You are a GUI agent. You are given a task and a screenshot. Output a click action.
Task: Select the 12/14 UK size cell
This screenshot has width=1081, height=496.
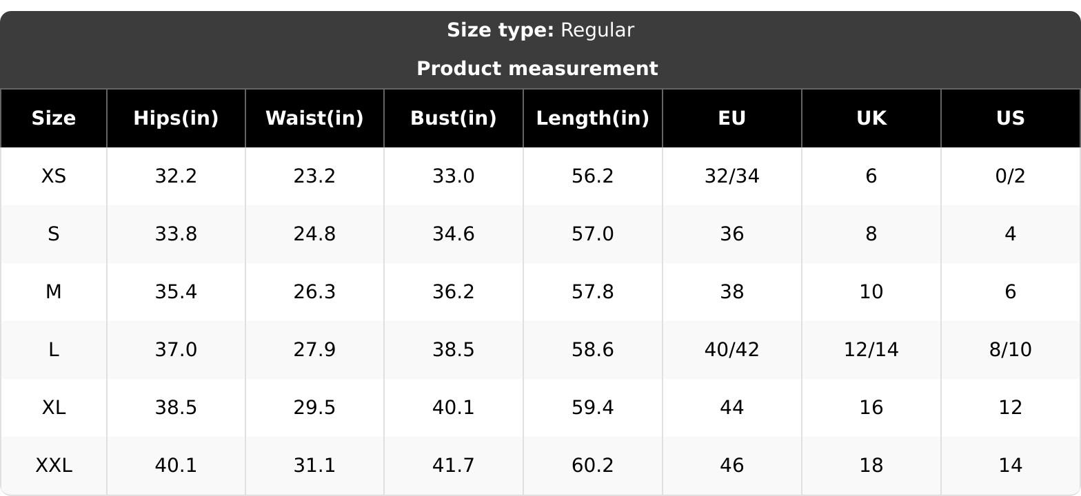(871, 350)
